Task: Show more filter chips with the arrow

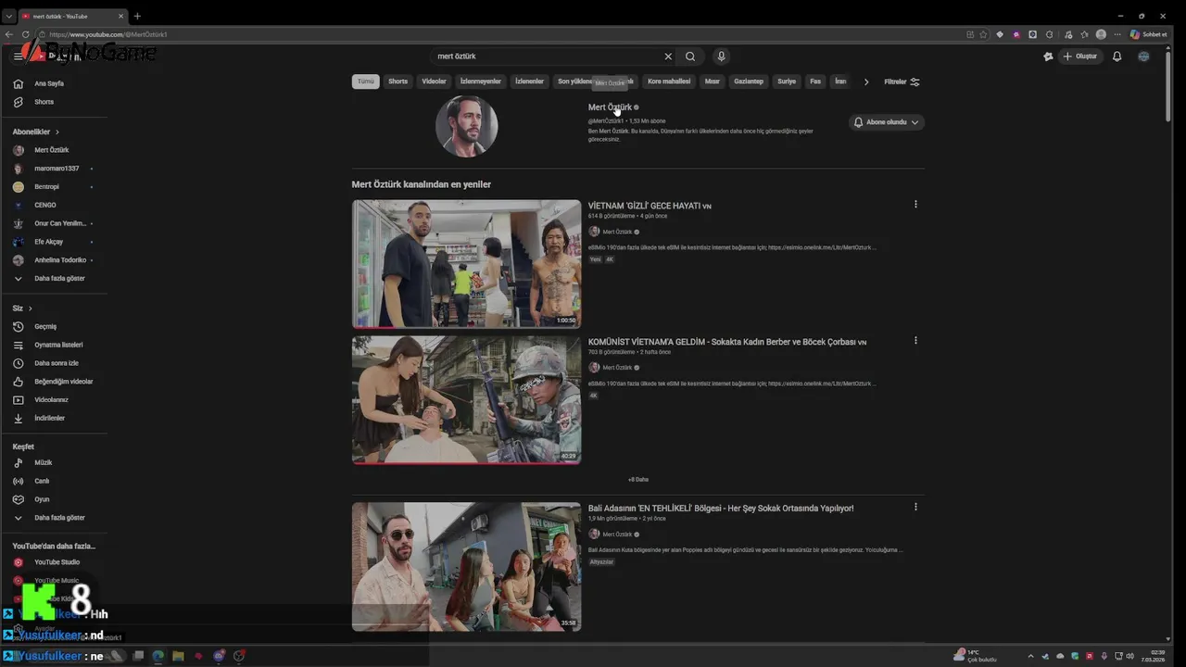Action: 866,82
